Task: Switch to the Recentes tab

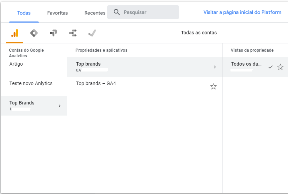Action: click(x=95, y=13)
